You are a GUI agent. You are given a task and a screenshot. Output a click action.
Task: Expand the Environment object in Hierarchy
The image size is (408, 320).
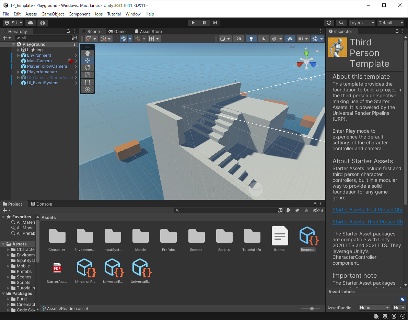point(19,55)
